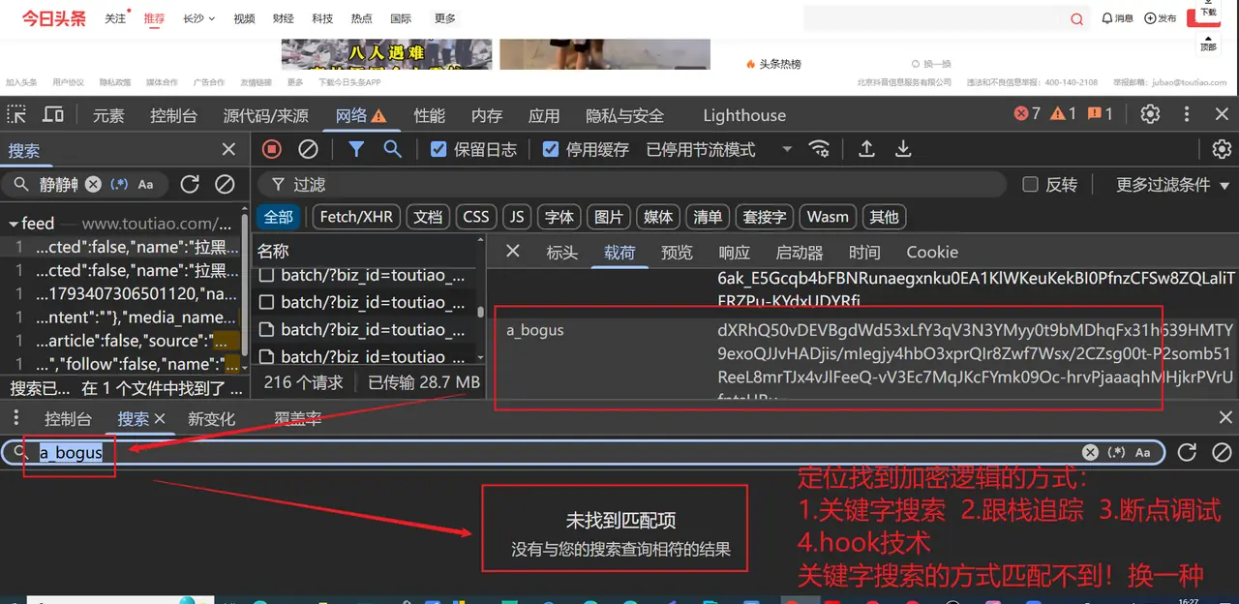Click the inspect element picker icon
This screenshot has width=1239, height=604.
[x=17, y=115]
